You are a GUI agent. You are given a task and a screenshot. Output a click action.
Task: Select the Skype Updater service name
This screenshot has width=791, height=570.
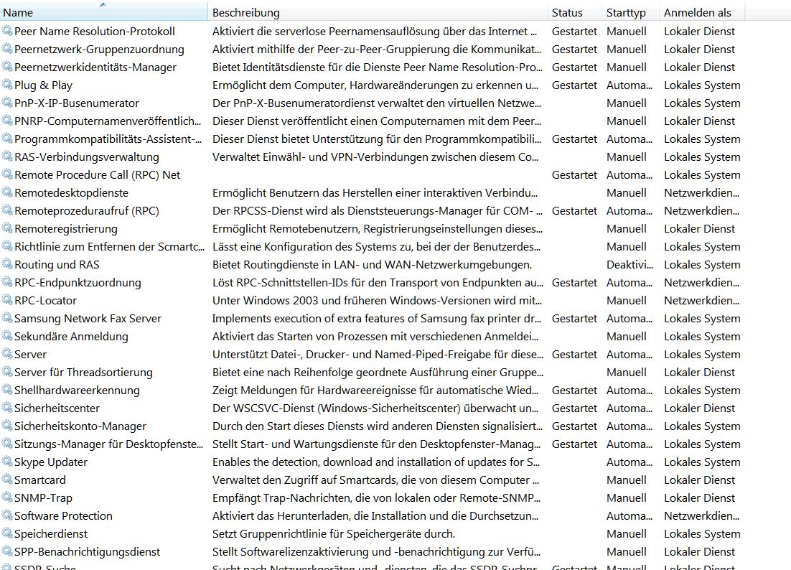51,462
